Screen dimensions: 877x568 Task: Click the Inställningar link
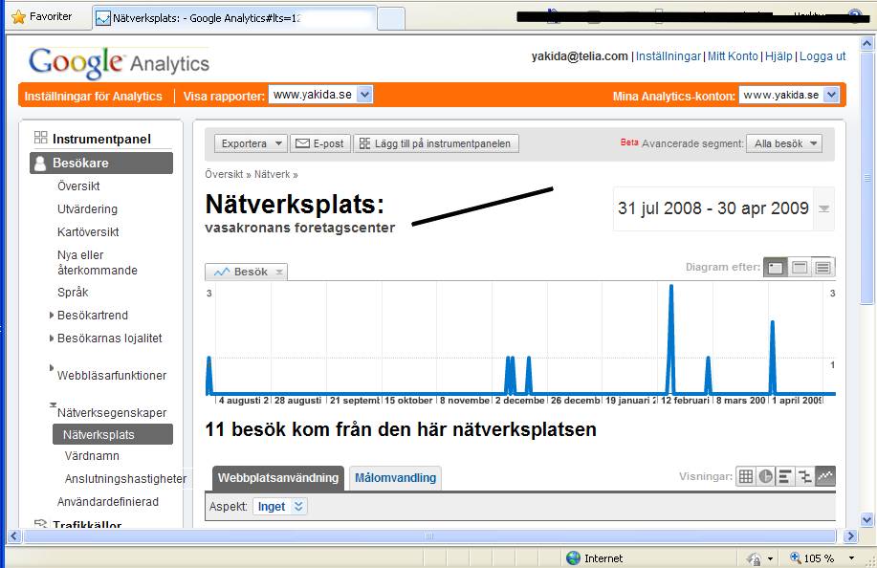click(x=669, y=56)
